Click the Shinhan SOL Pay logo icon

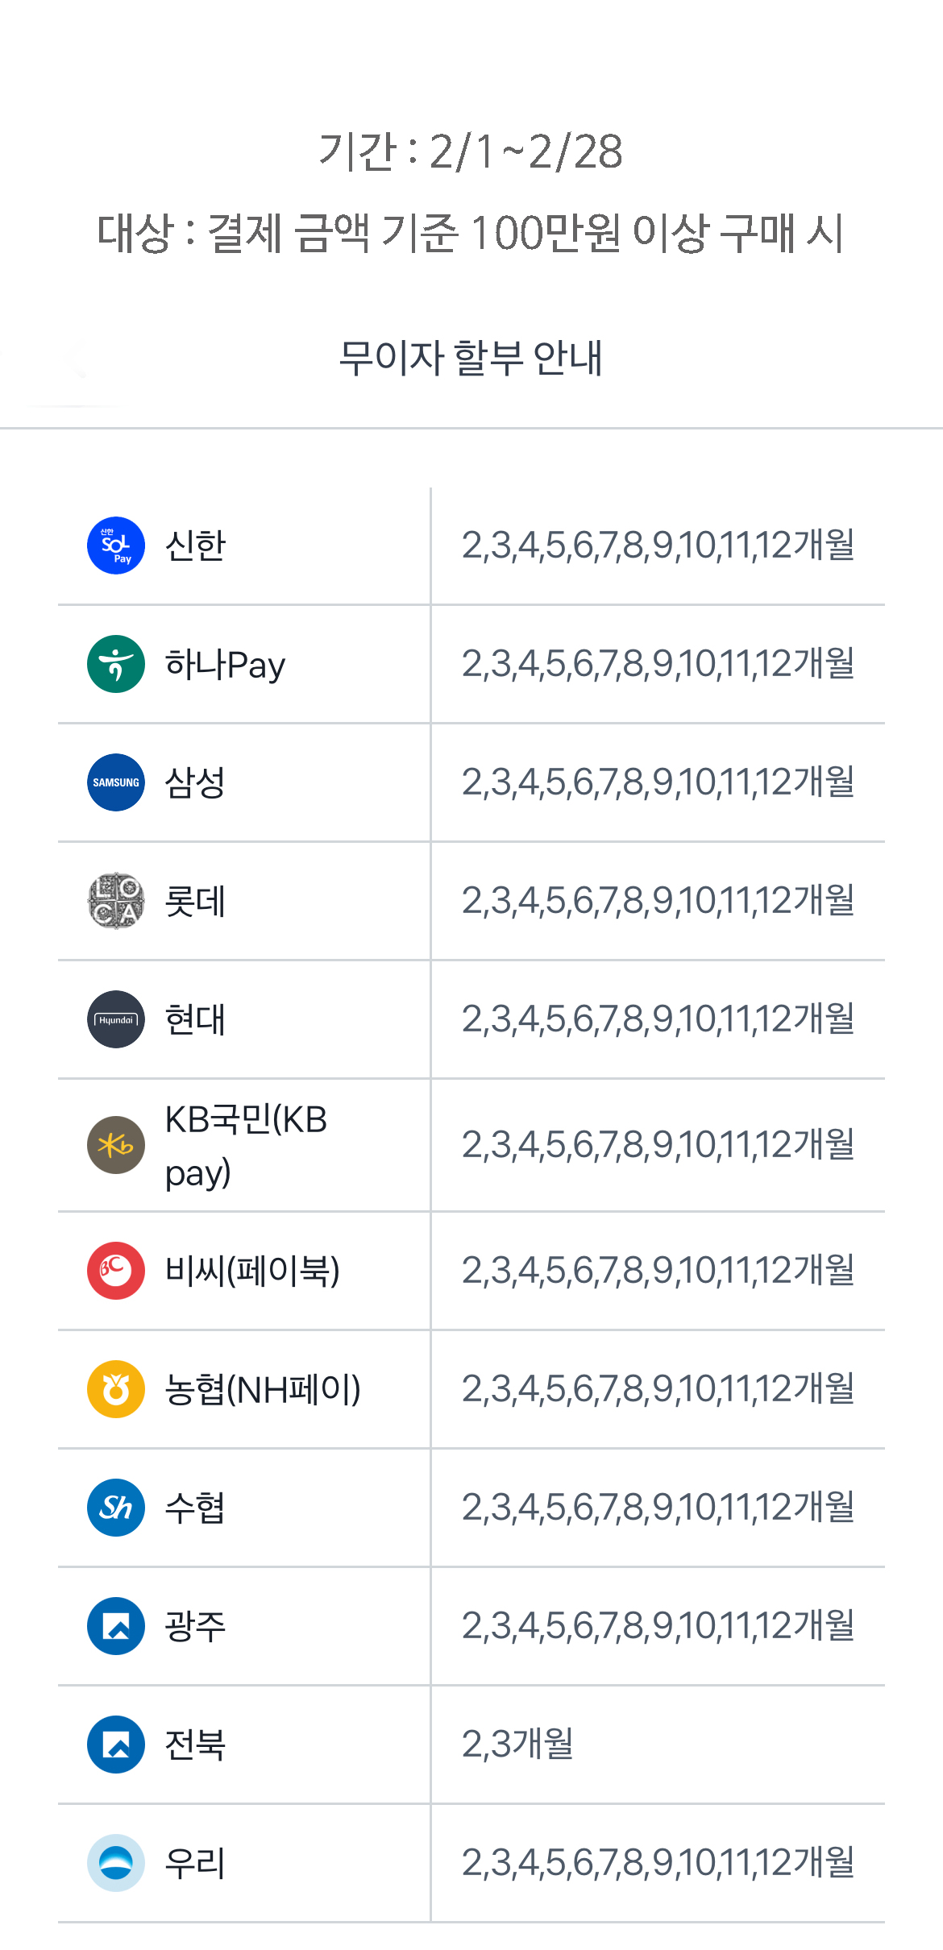coord(116,546)
